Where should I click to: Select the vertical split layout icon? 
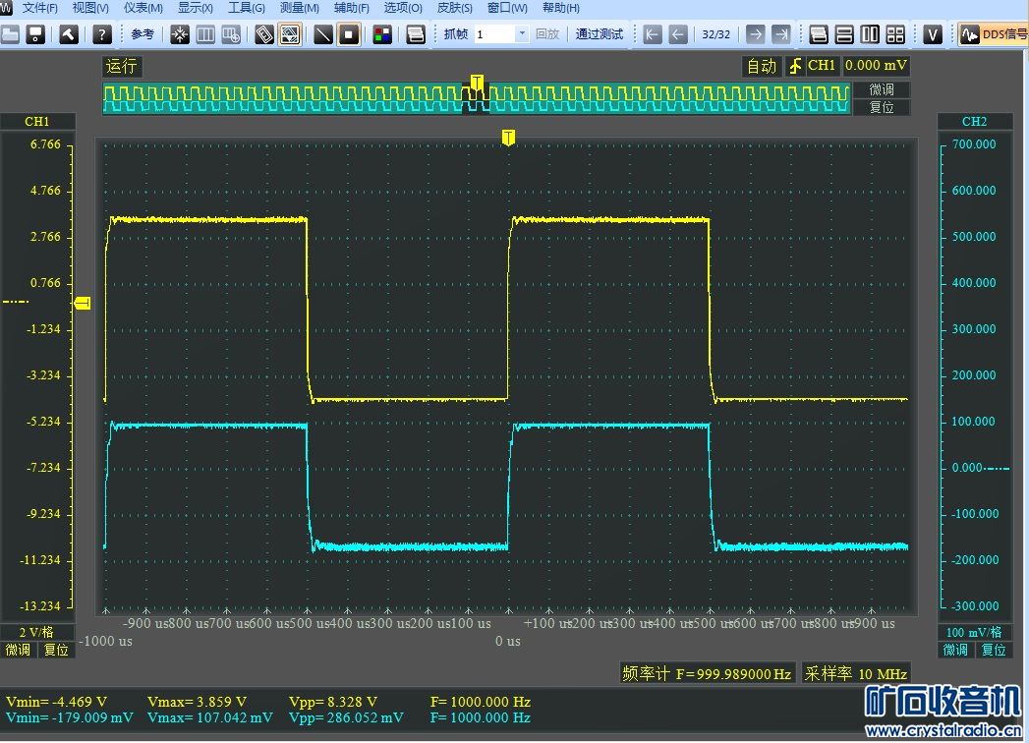(x=870, y=34)
